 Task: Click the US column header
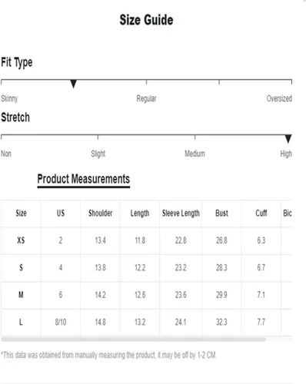click(61, 213)
